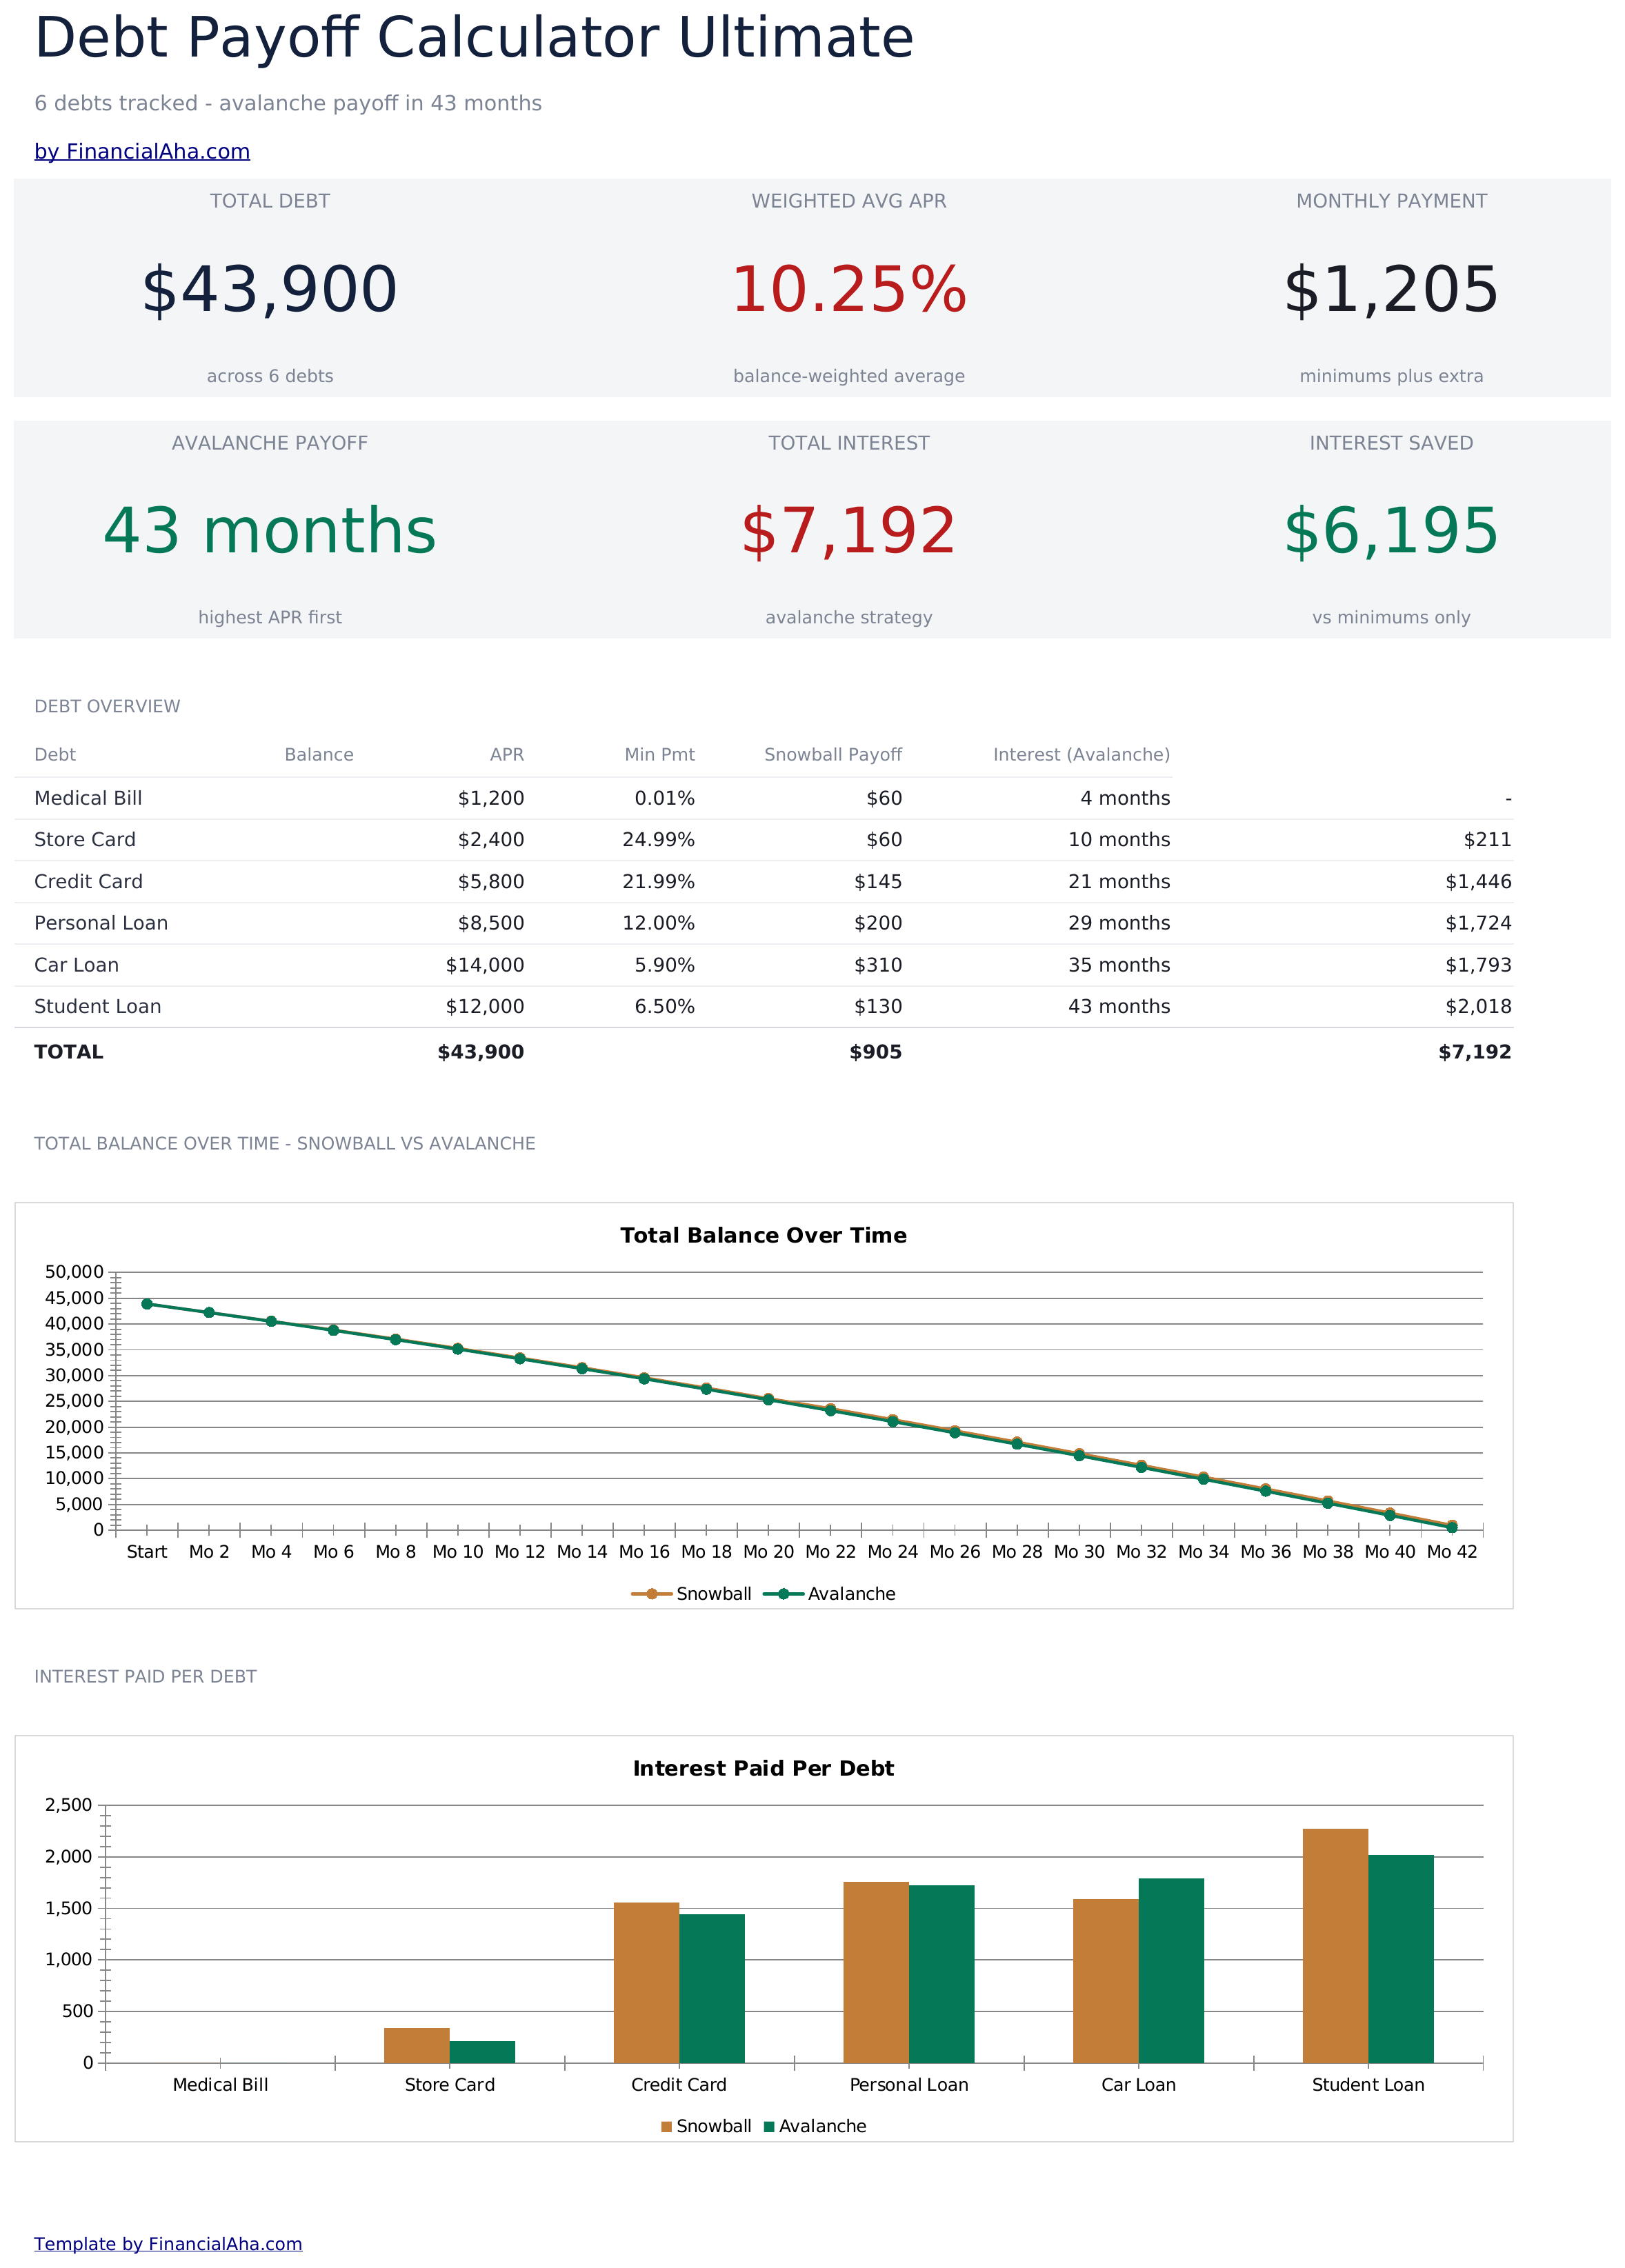Click the Medical Bill balance $1,200
Viewport: 1625px width, 2268px height.
point(491,798)
